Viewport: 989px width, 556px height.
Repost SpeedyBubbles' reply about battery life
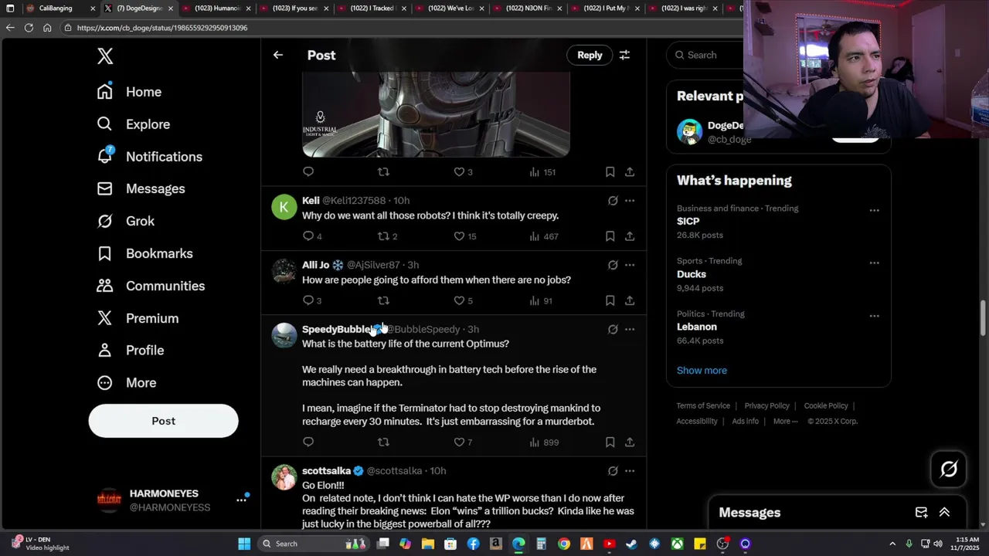(383, 442)
